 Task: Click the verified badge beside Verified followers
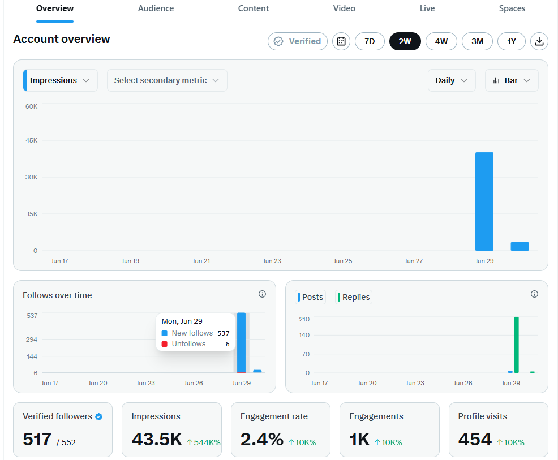pos(99,416)
